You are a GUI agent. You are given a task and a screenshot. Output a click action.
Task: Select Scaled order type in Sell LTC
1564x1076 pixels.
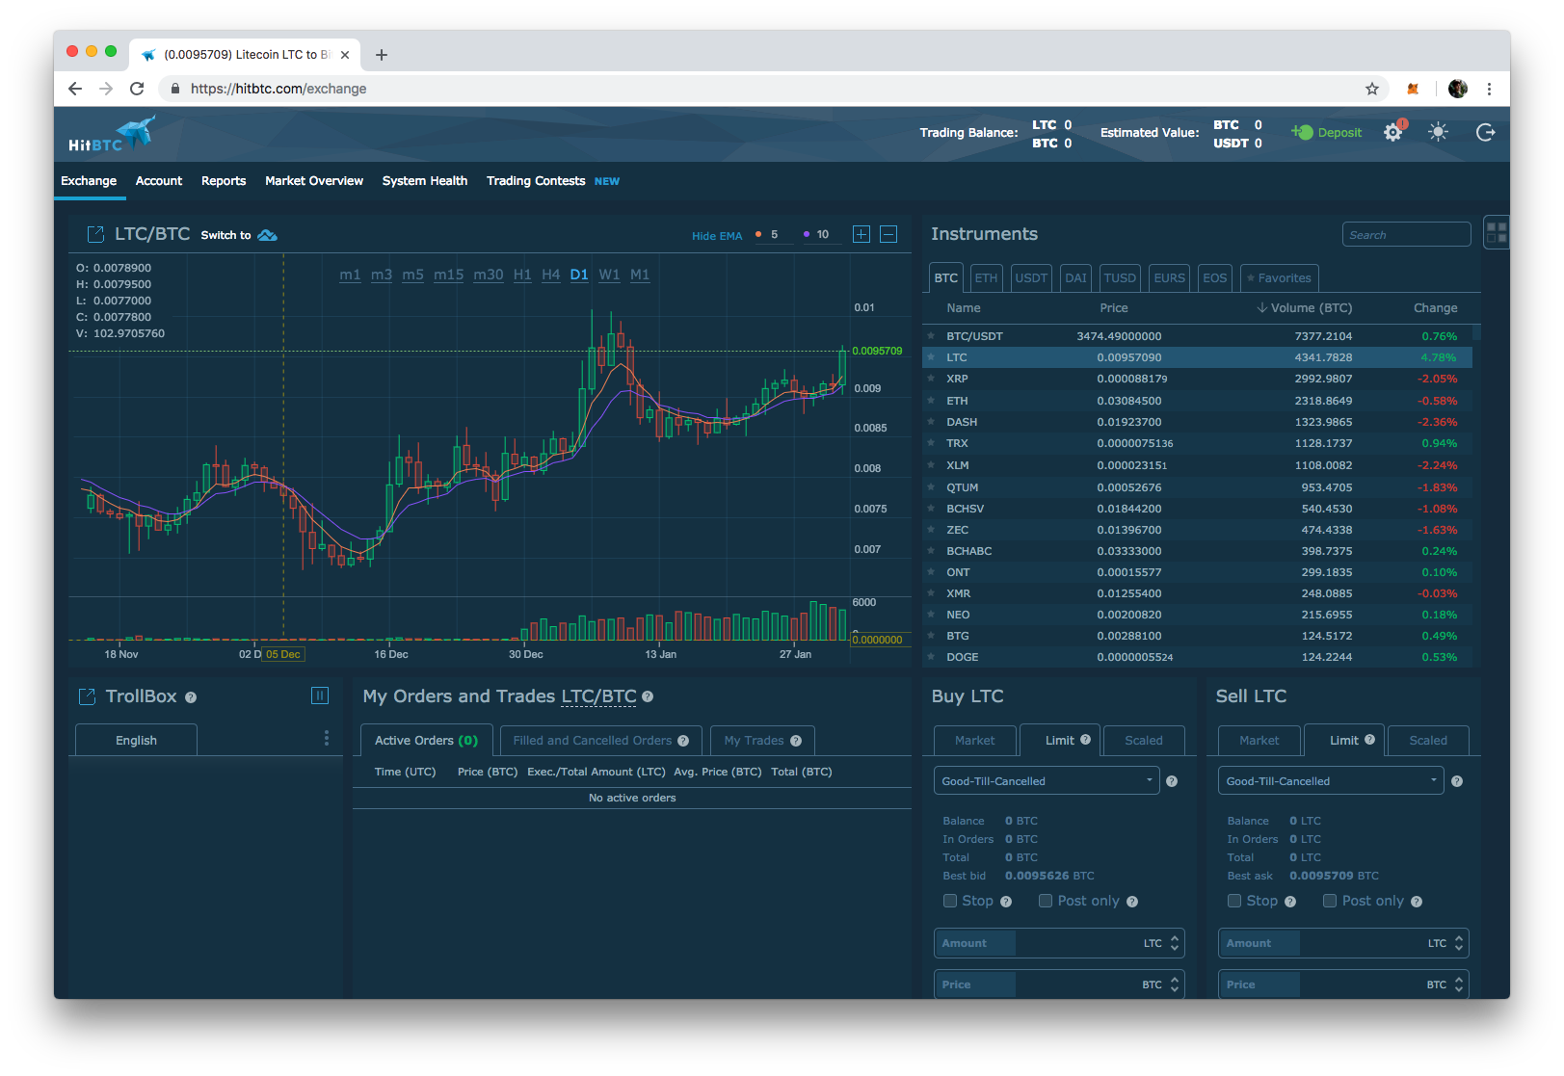point(1428,741)
